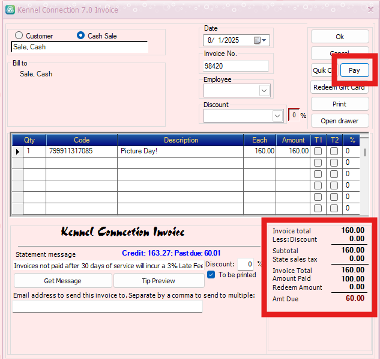Click the code cell 799911317085
Screen dimensions: 380x359
click(x=82, y=151)
